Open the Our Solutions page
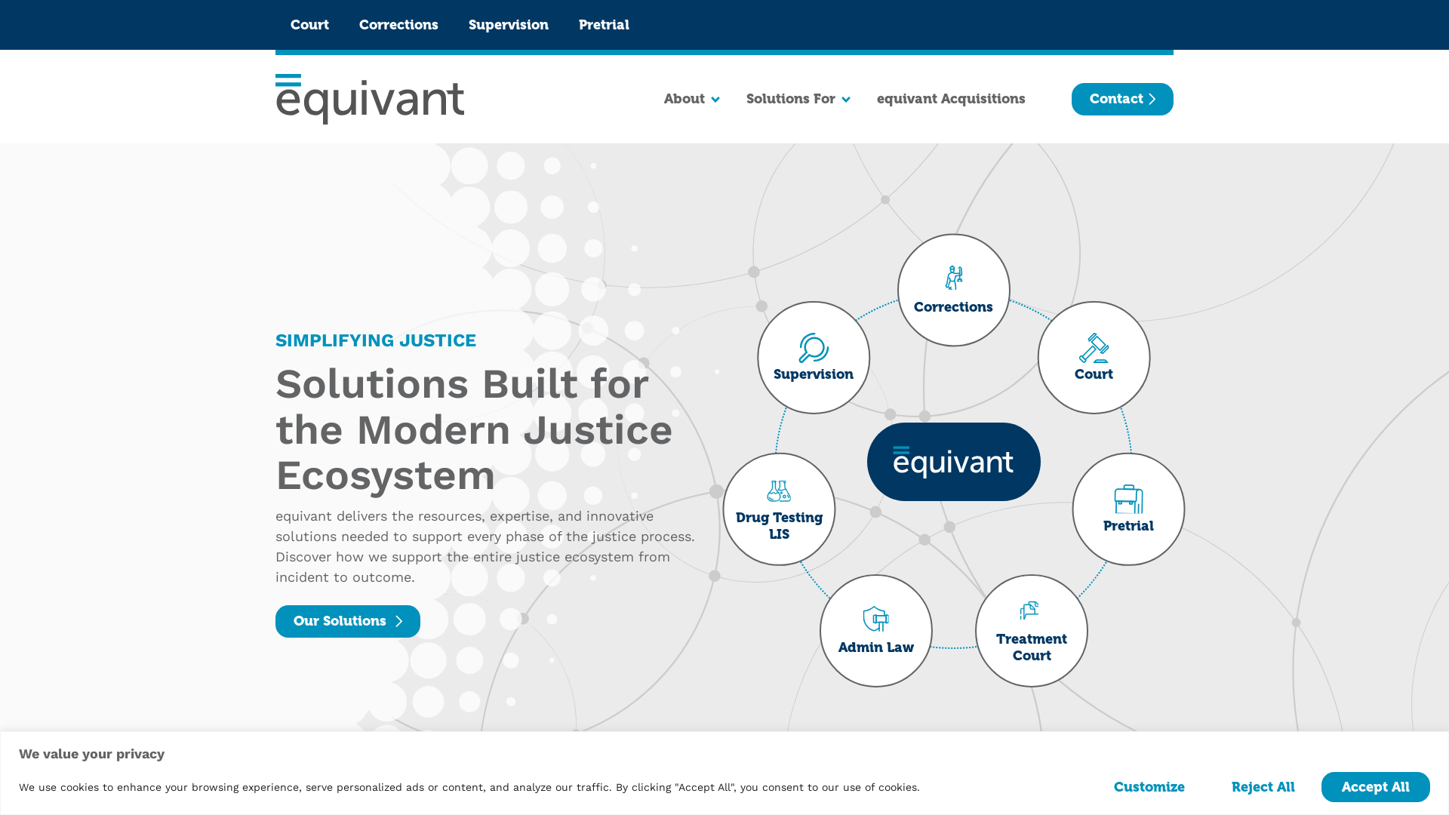The height and width of the screenshot is (815, 1449). coord(348,621)
